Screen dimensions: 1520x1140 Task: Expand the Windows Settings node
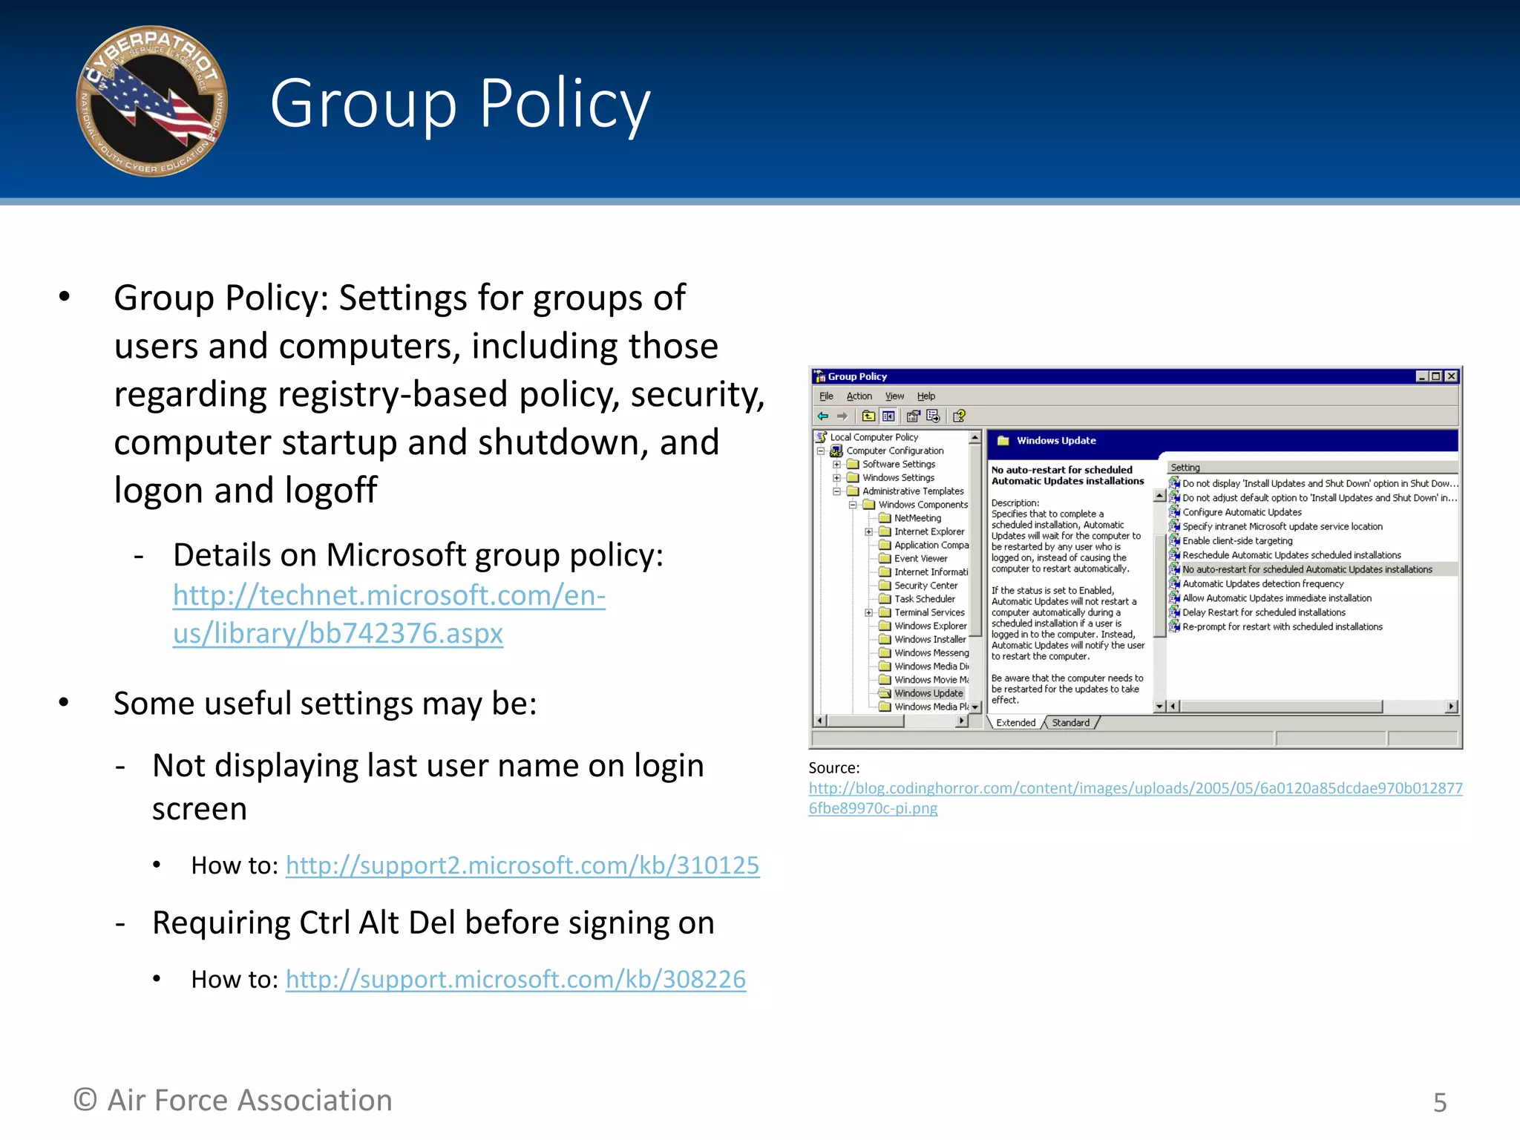point(837,478)
